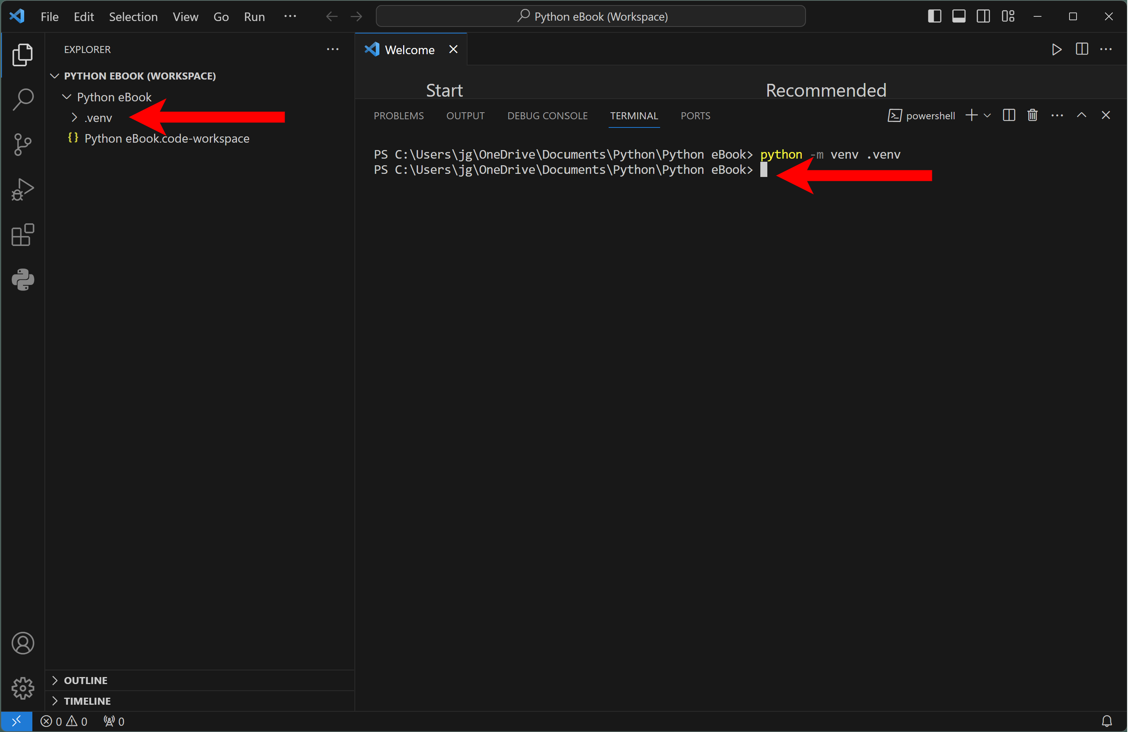Switch to the PROBLEMS tab
The width and height of the screenshot is (1128, 732).
pos(398,116)
